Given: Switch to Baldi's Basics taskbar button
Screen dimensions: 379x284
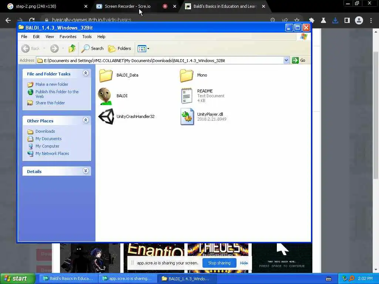Looking at the screenshot, I should click(68, 279).
